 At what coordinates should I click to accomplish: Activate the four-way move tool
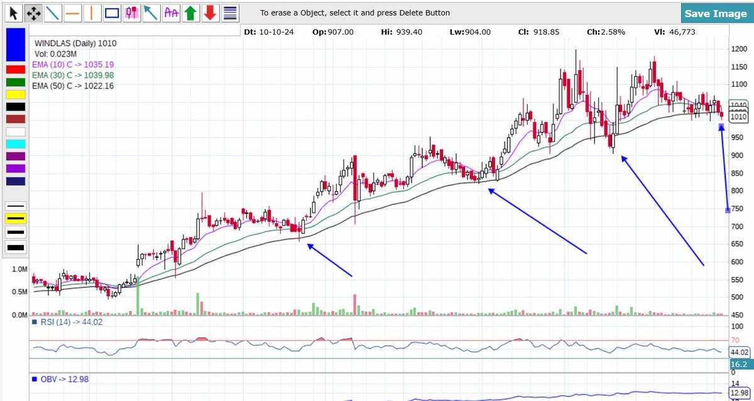[x=35, y=13]
